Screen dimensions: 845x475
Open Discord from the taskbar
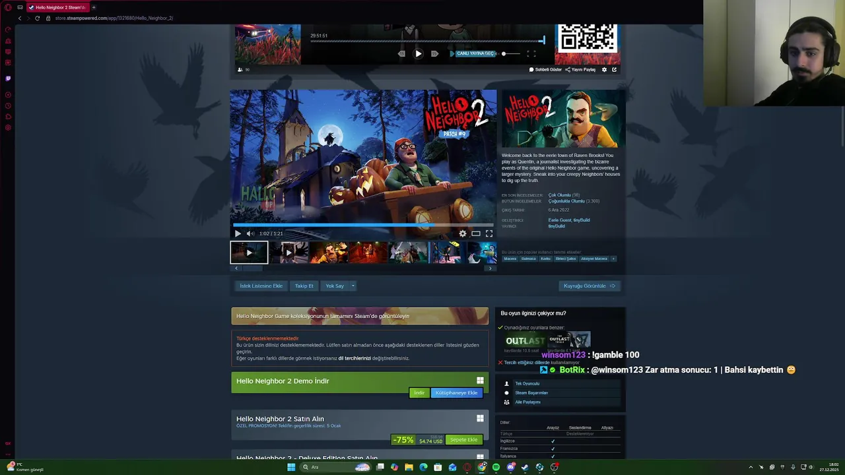point(511,467)
